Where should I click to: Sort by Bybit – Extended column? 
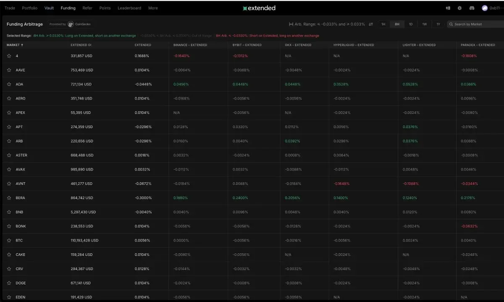pos(247,45)
